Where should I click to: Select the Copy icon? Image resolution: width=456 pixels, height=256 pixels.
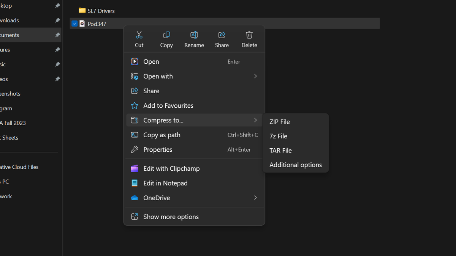pos(166,35)
